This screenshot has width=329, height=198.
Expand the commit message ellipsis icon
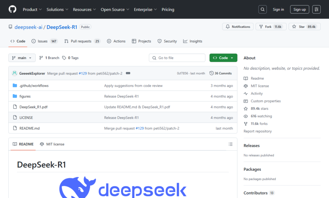coord(128,73)
